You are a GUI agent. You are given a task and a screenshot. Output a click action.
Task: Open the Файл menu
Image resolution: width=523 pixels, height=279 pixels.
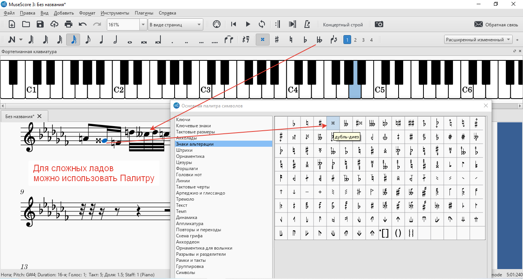(x=9, y=13)
